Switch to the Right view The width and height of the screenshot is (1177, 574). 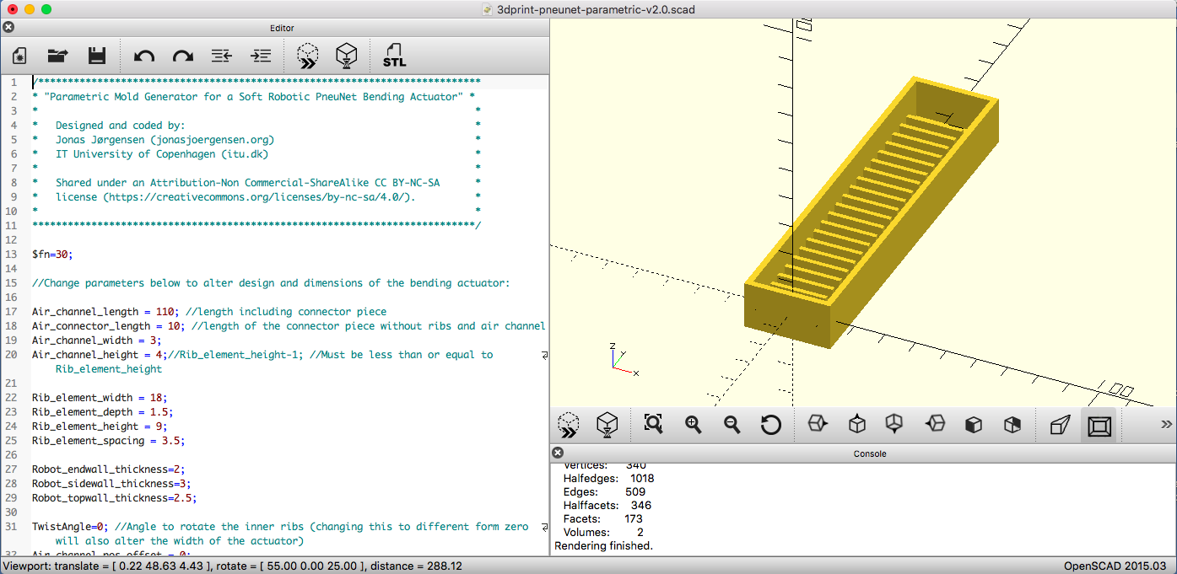[817, 424]
